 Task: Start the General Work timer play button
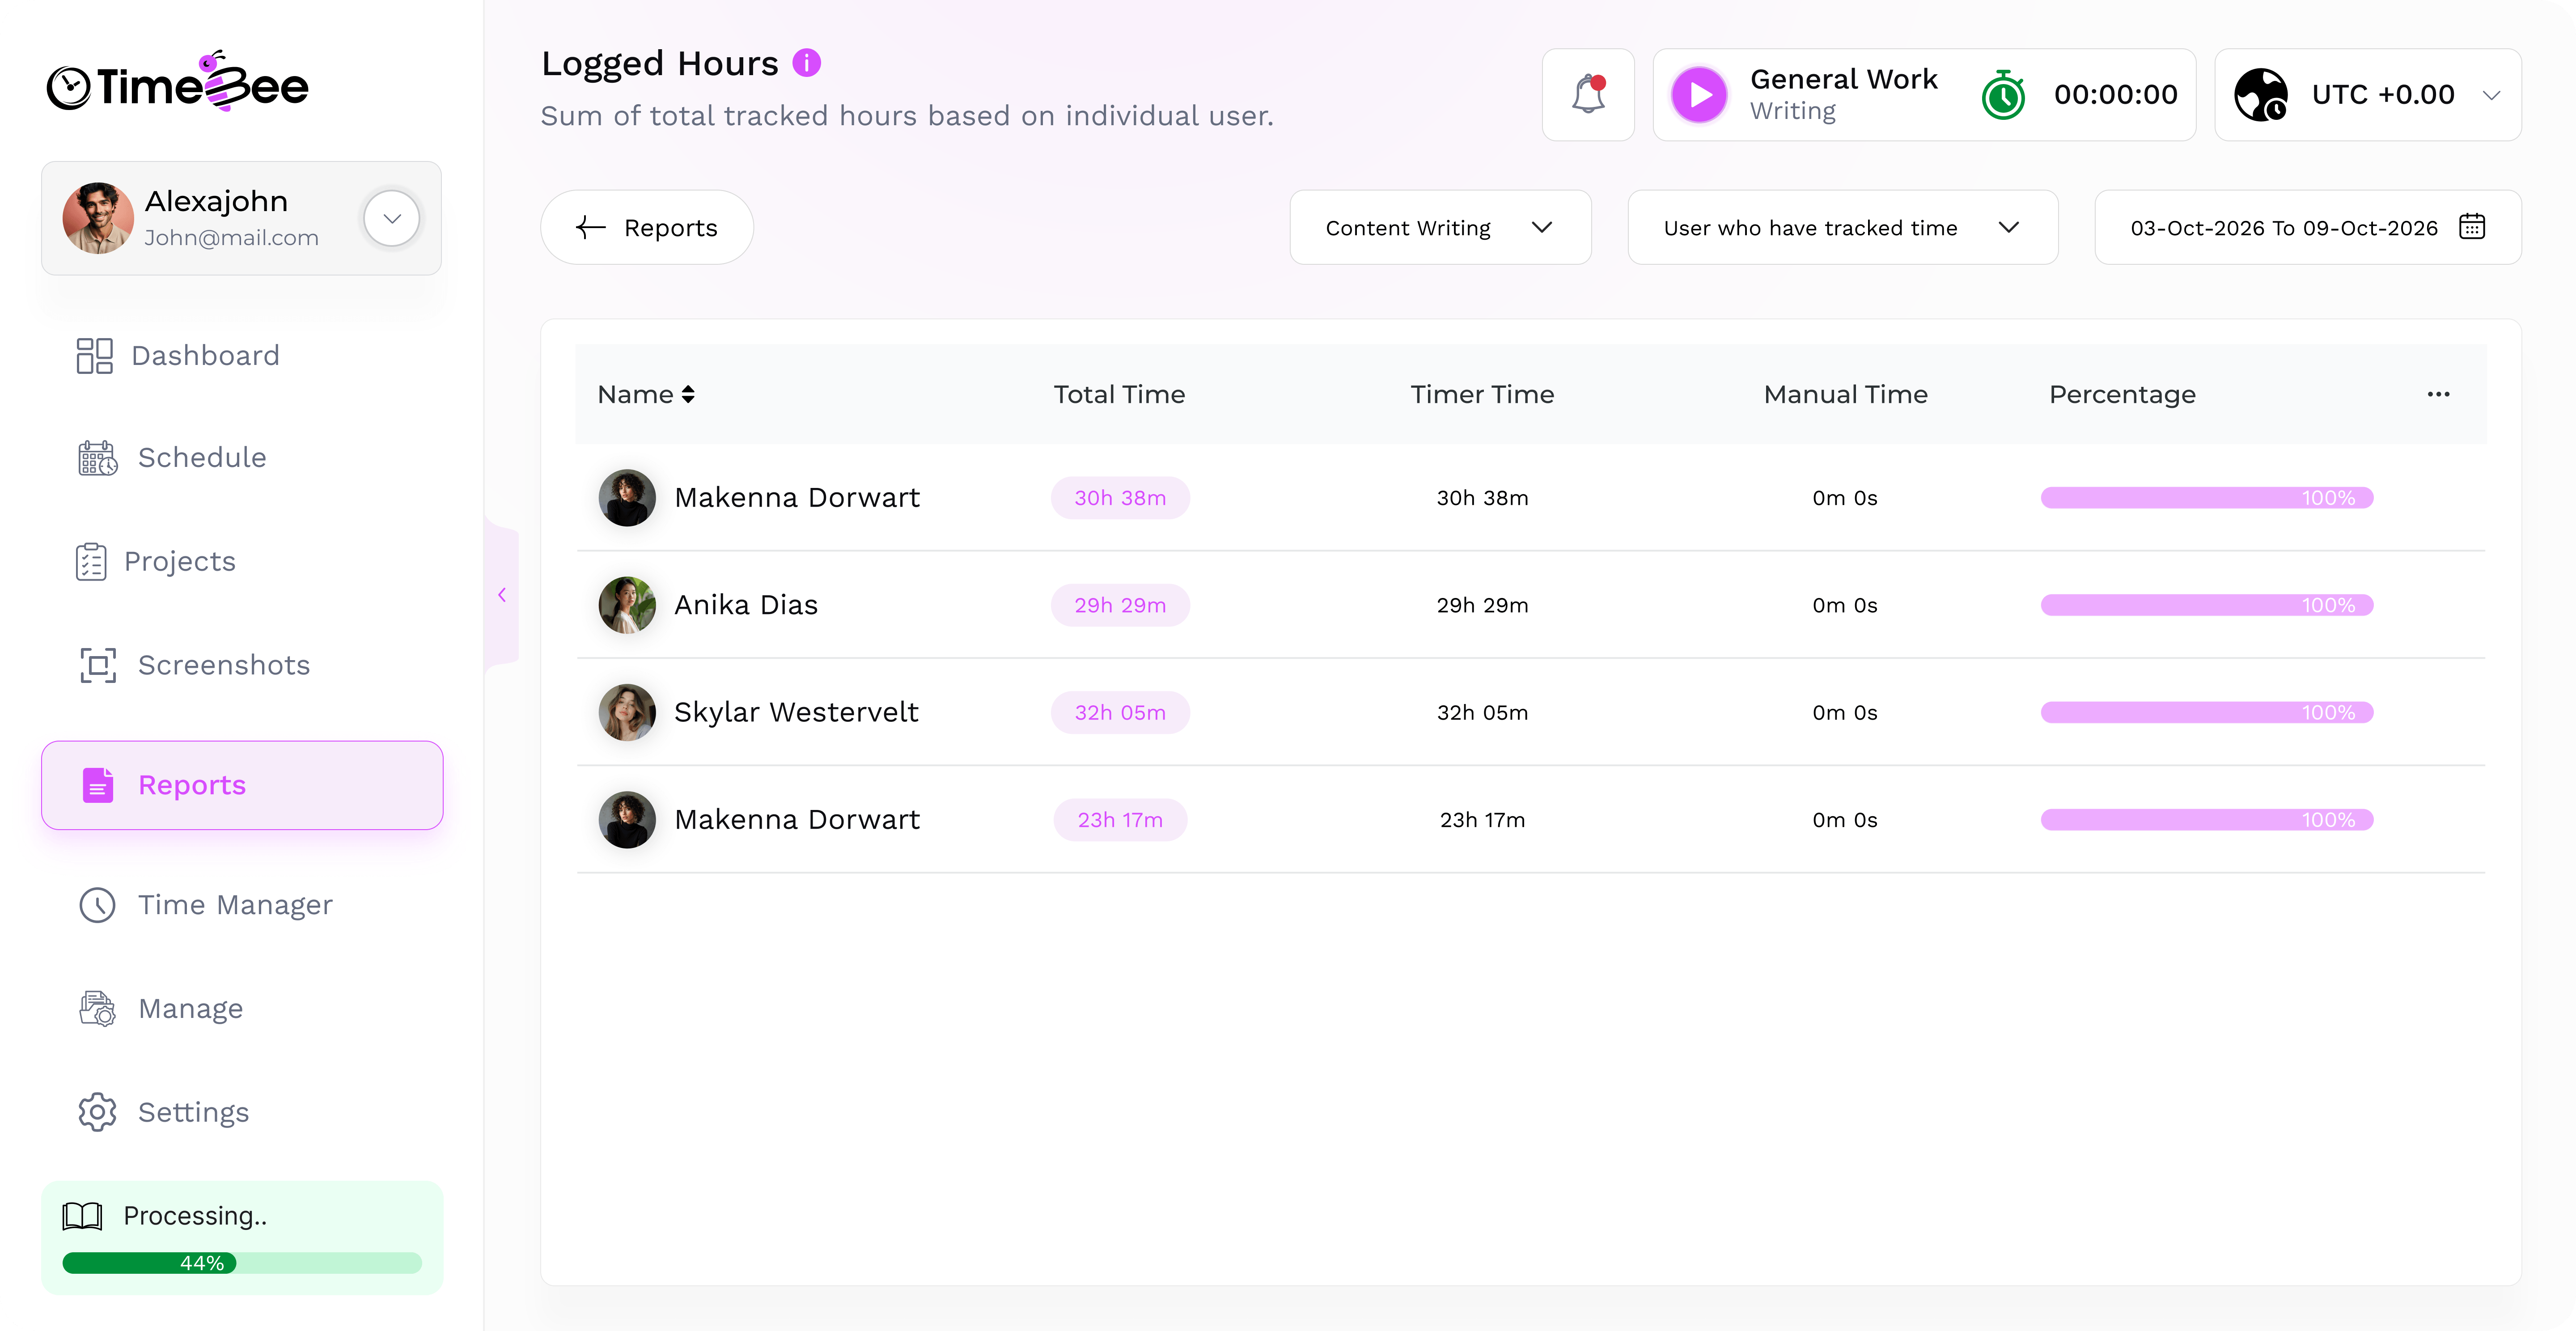click(1699, 95)
